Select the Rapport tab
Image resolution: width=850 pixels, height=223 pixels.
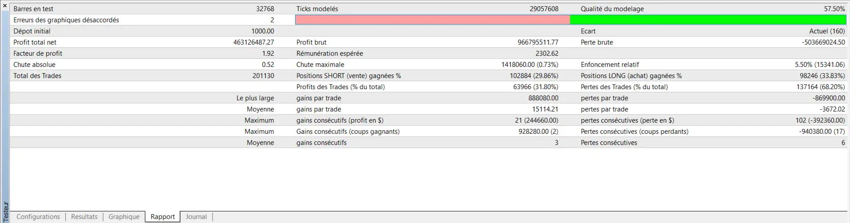point(162,217)
